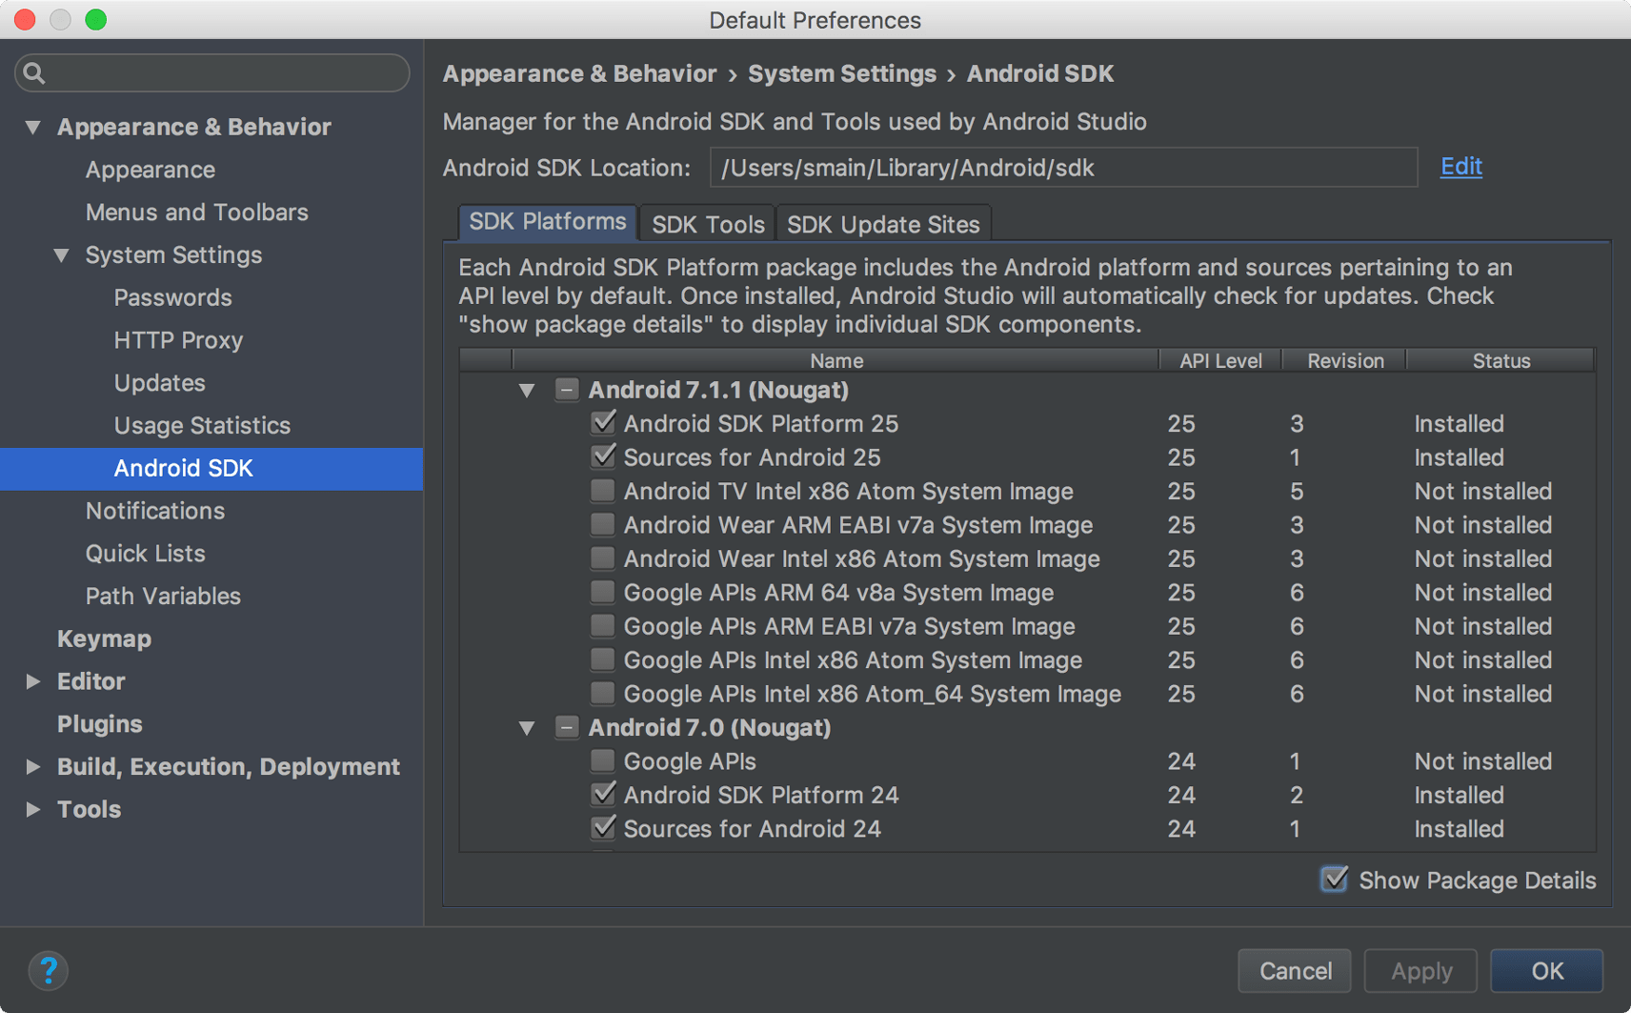Screen dimensions: 1631x1013
Task: Uncheck Sources for Android 25
Action: coord(602,456)
